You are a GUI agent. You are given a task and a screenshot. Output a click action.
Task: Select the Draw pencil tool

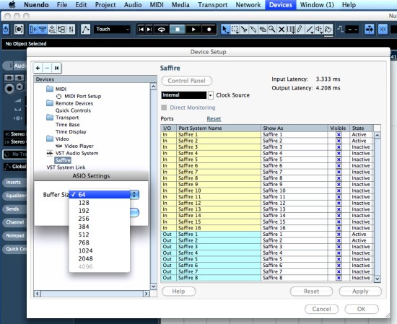tap(300, 30)
